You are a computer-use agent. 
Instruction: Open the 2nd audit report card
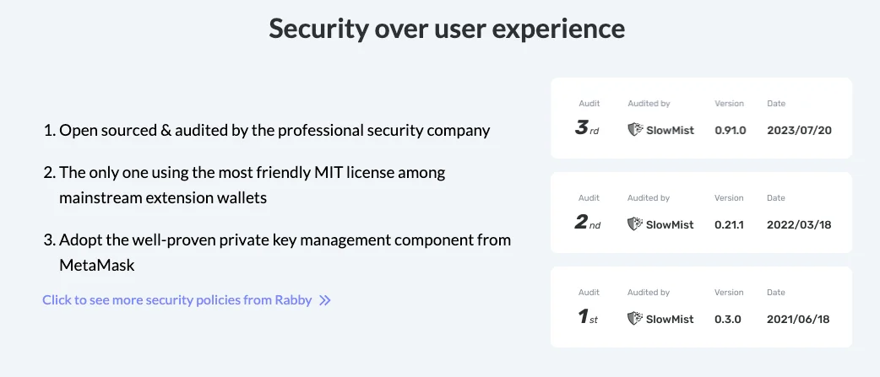tap(701, 213)
